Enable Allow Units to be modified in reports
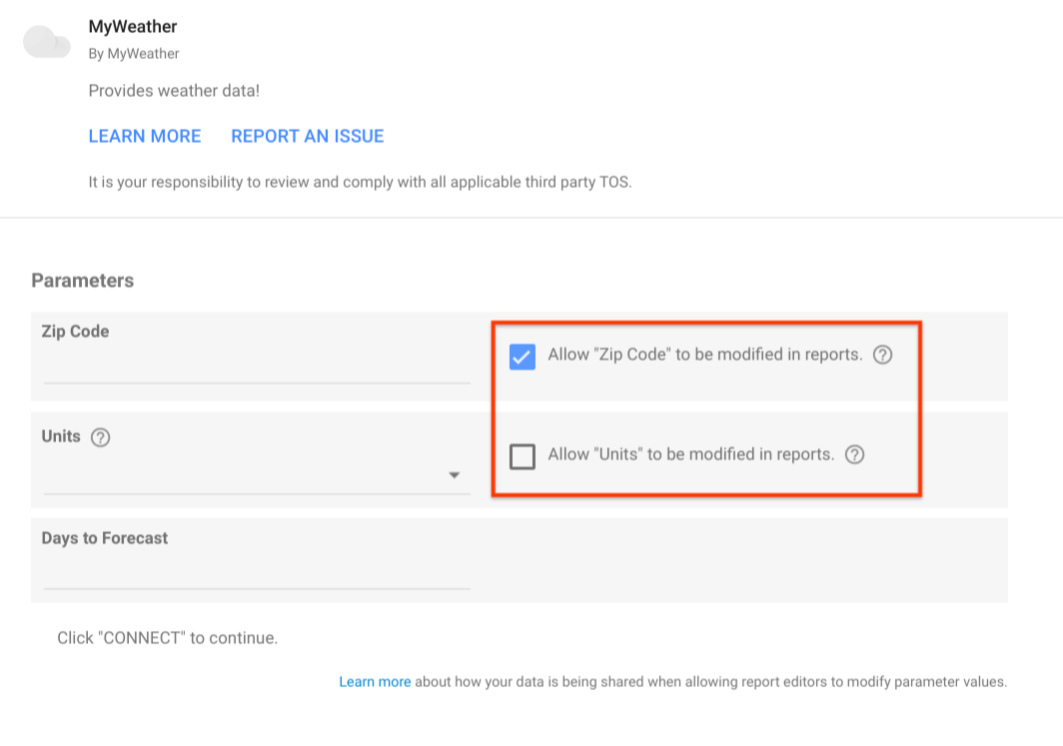The image size is (1063, 746). [524, 454]
